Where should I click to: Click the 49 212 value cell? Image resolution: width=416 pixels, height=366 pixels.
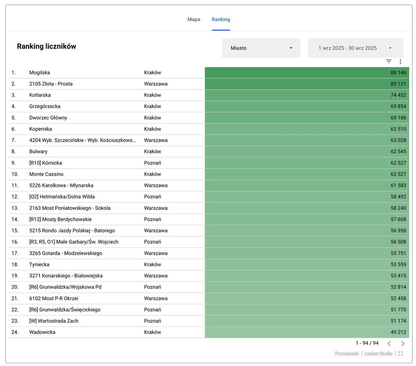pos(307,332)
